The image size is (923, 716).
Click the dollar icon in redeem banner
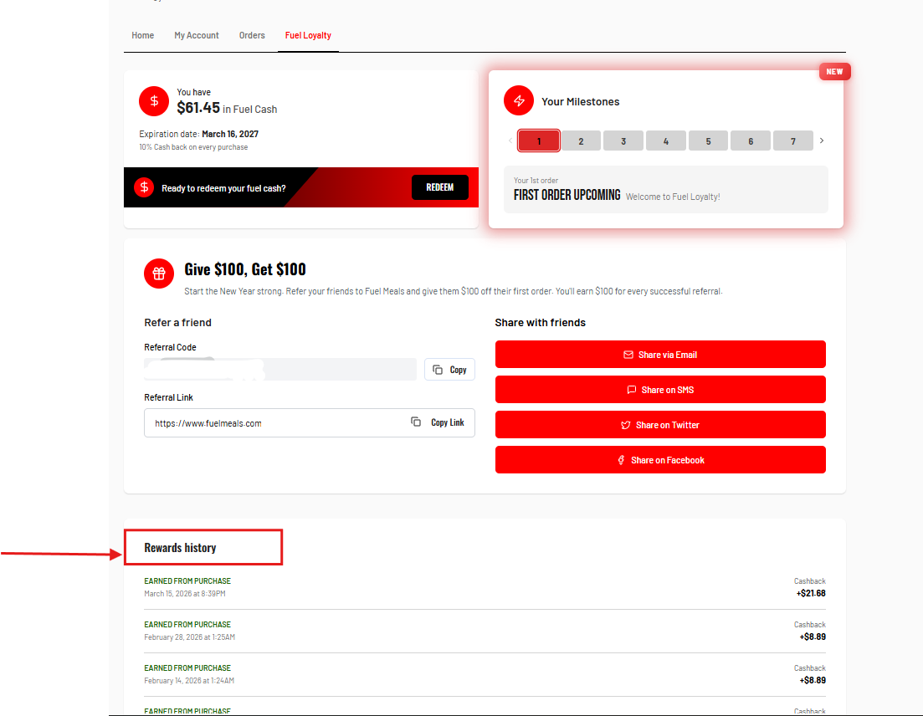click(x=144, y=187)
